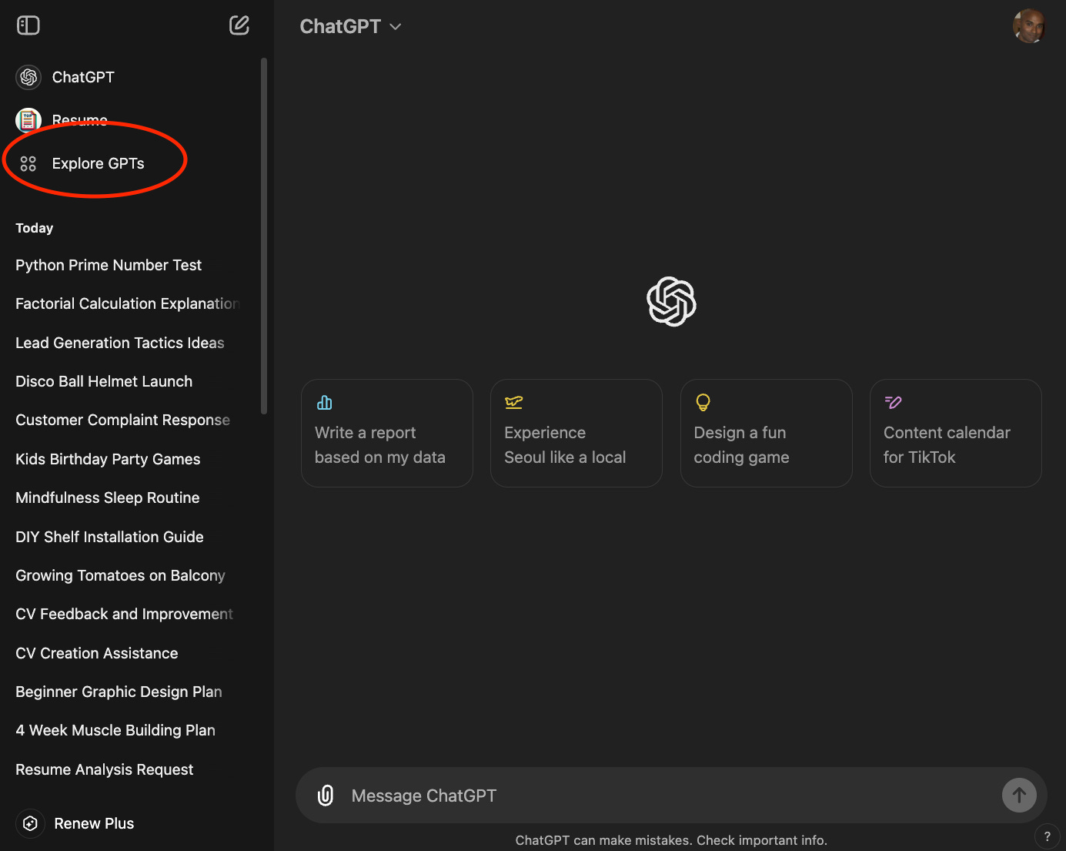
Task: Start a new chat with the compose icon
Action: 239,25
